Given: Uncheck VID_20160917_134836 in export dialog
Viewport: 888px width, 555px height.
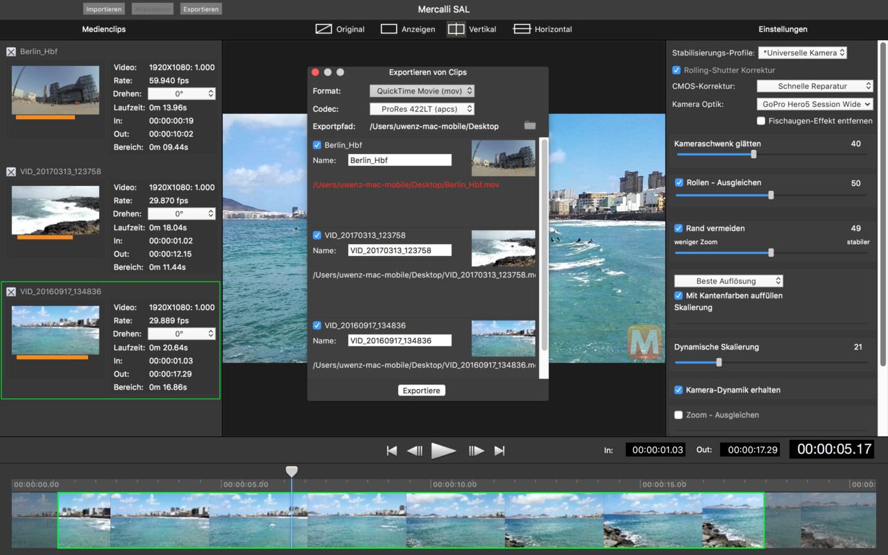Looking at the screenshot, I should 317,325.
